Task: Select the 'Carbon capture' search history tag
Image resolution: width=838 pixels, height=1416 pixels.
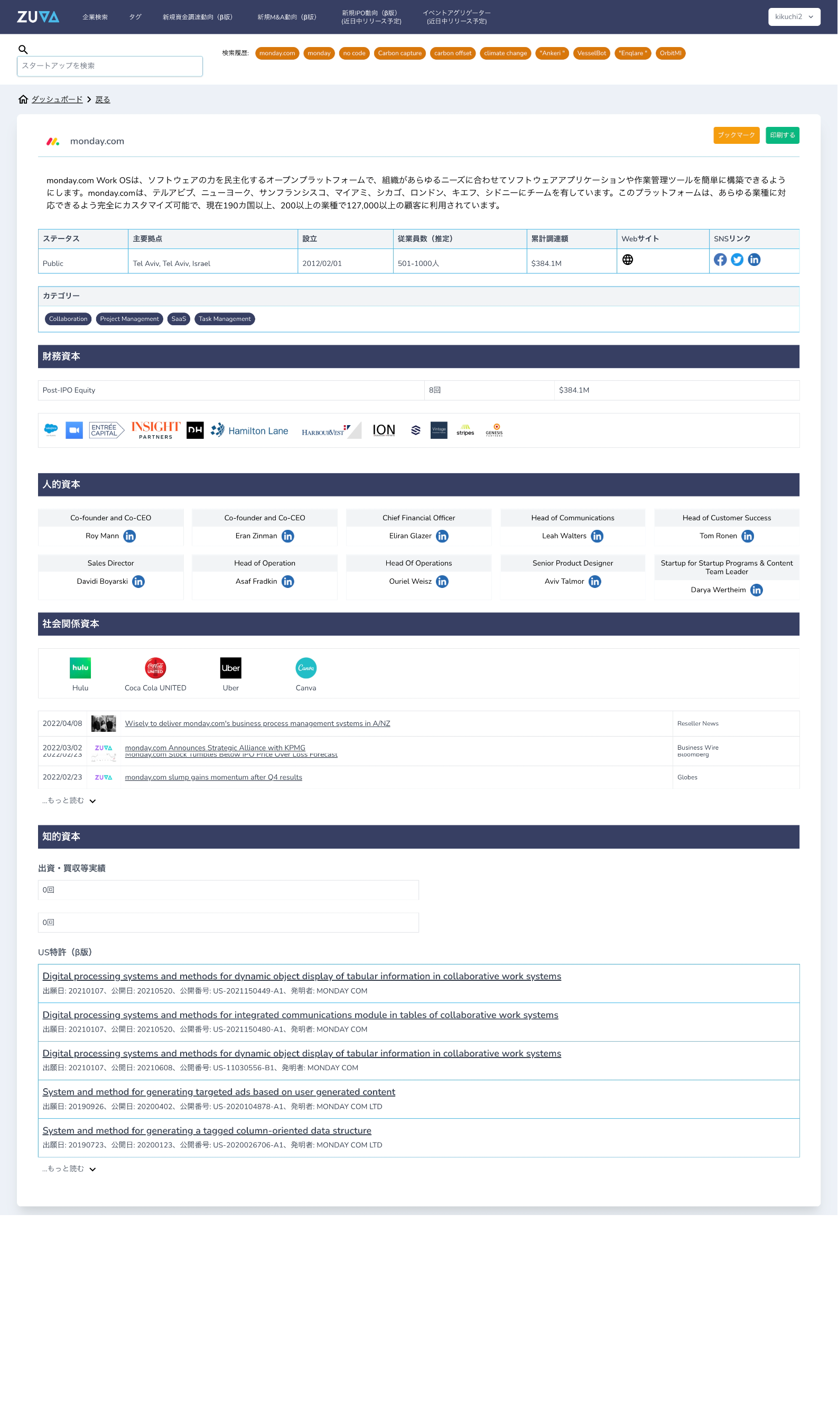Action: point(401,53)
